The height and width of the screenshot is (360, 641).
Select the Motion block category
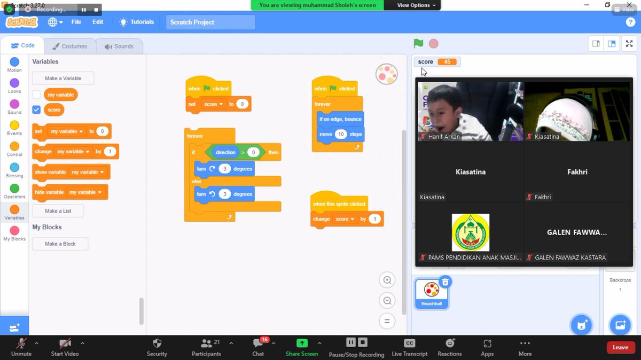(x=14, y=65)
